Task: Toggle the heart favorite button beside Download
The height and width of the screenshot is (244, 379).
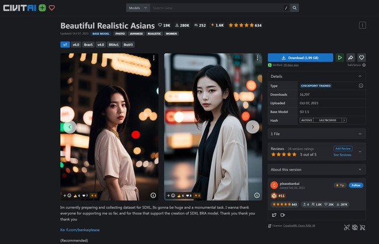Action: point(361,57)
